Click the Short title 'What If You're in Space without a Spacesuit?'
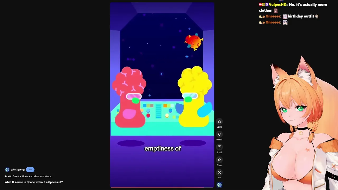This screenshot has width=338, height=190. click(x=34, y=182)
